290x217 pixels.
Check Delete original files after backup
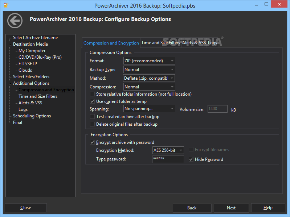coord(92,124)
